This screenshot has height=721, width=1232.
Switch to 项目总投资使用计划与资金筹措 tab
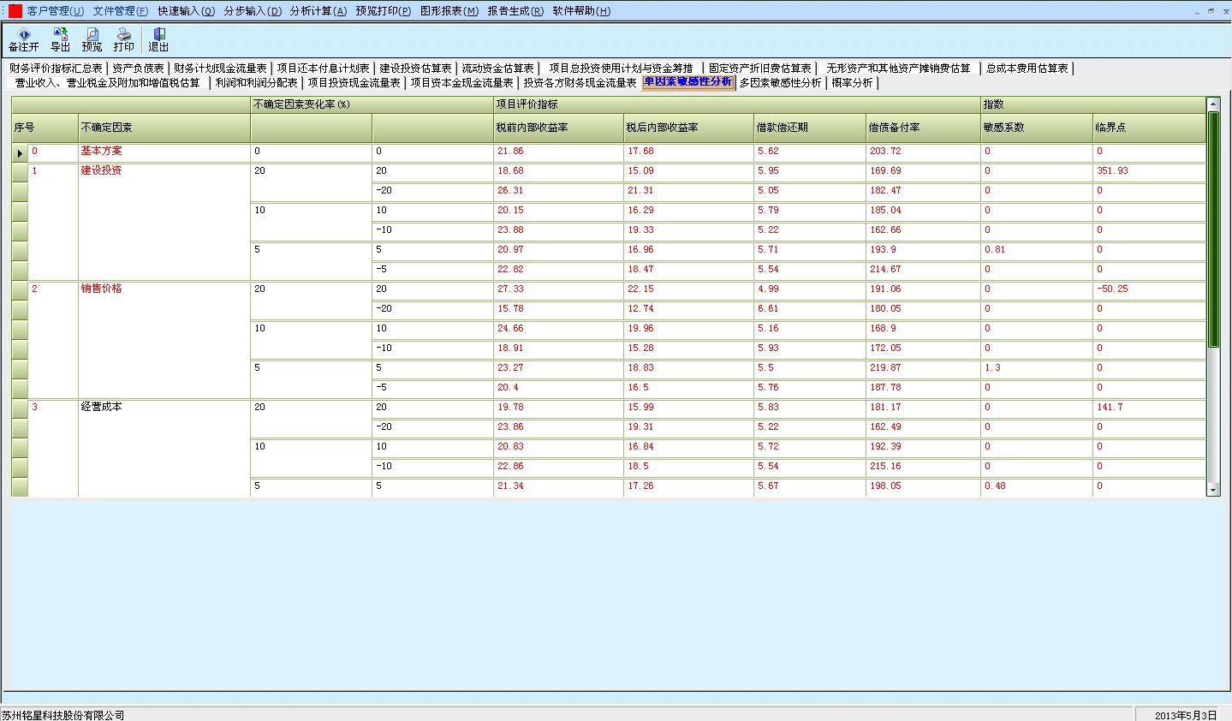tap(621, 69)
